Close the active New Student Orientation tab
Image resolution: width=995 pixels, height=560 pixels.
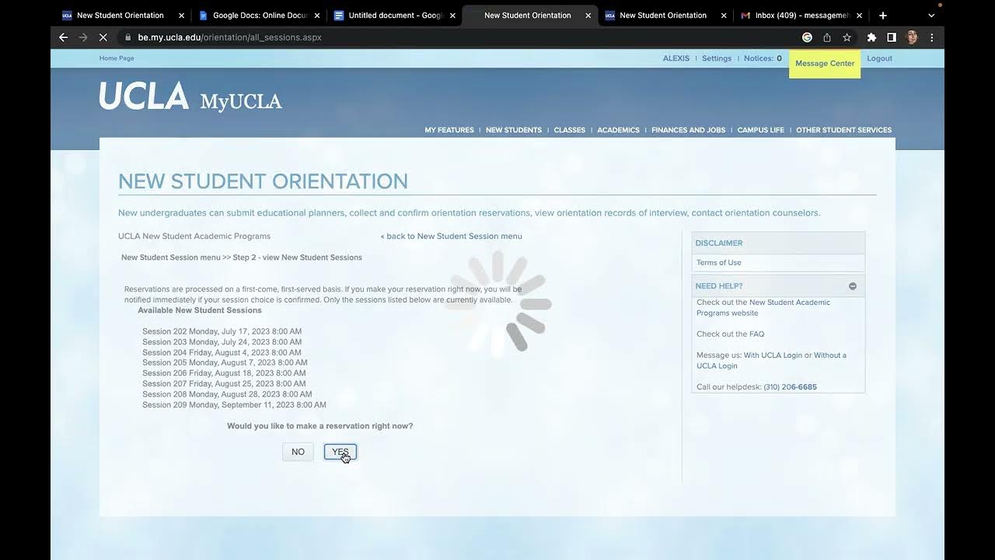[588, 16]
